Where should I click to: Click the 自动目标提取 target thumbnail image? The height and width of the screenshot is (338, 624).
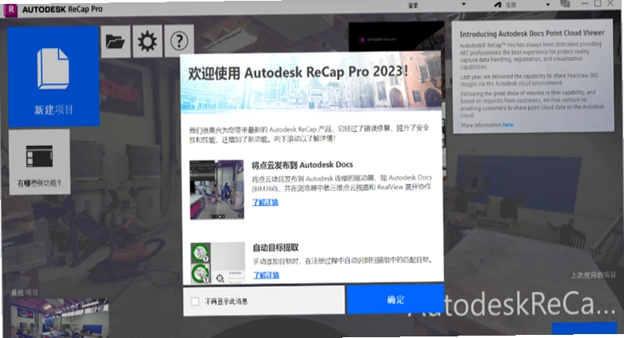tap(217, 263)
